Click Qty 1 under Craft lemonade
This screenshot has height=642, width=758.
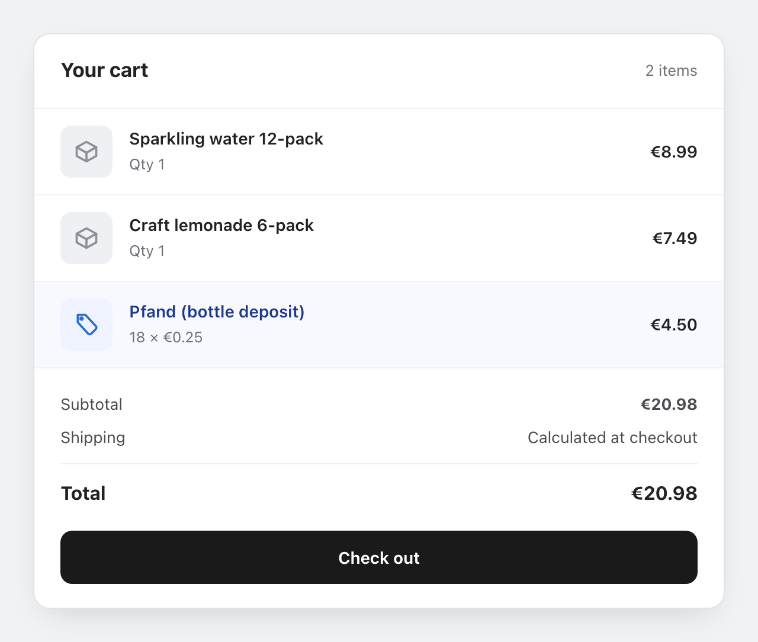pos(147,251)
